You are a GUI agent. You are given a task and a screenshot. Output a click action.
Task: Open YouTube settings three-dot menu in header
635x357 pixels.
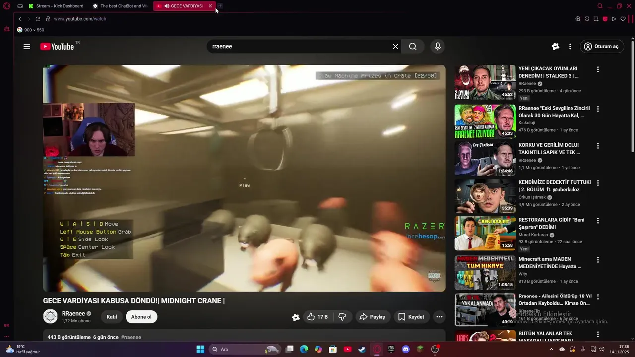(570, 46)
